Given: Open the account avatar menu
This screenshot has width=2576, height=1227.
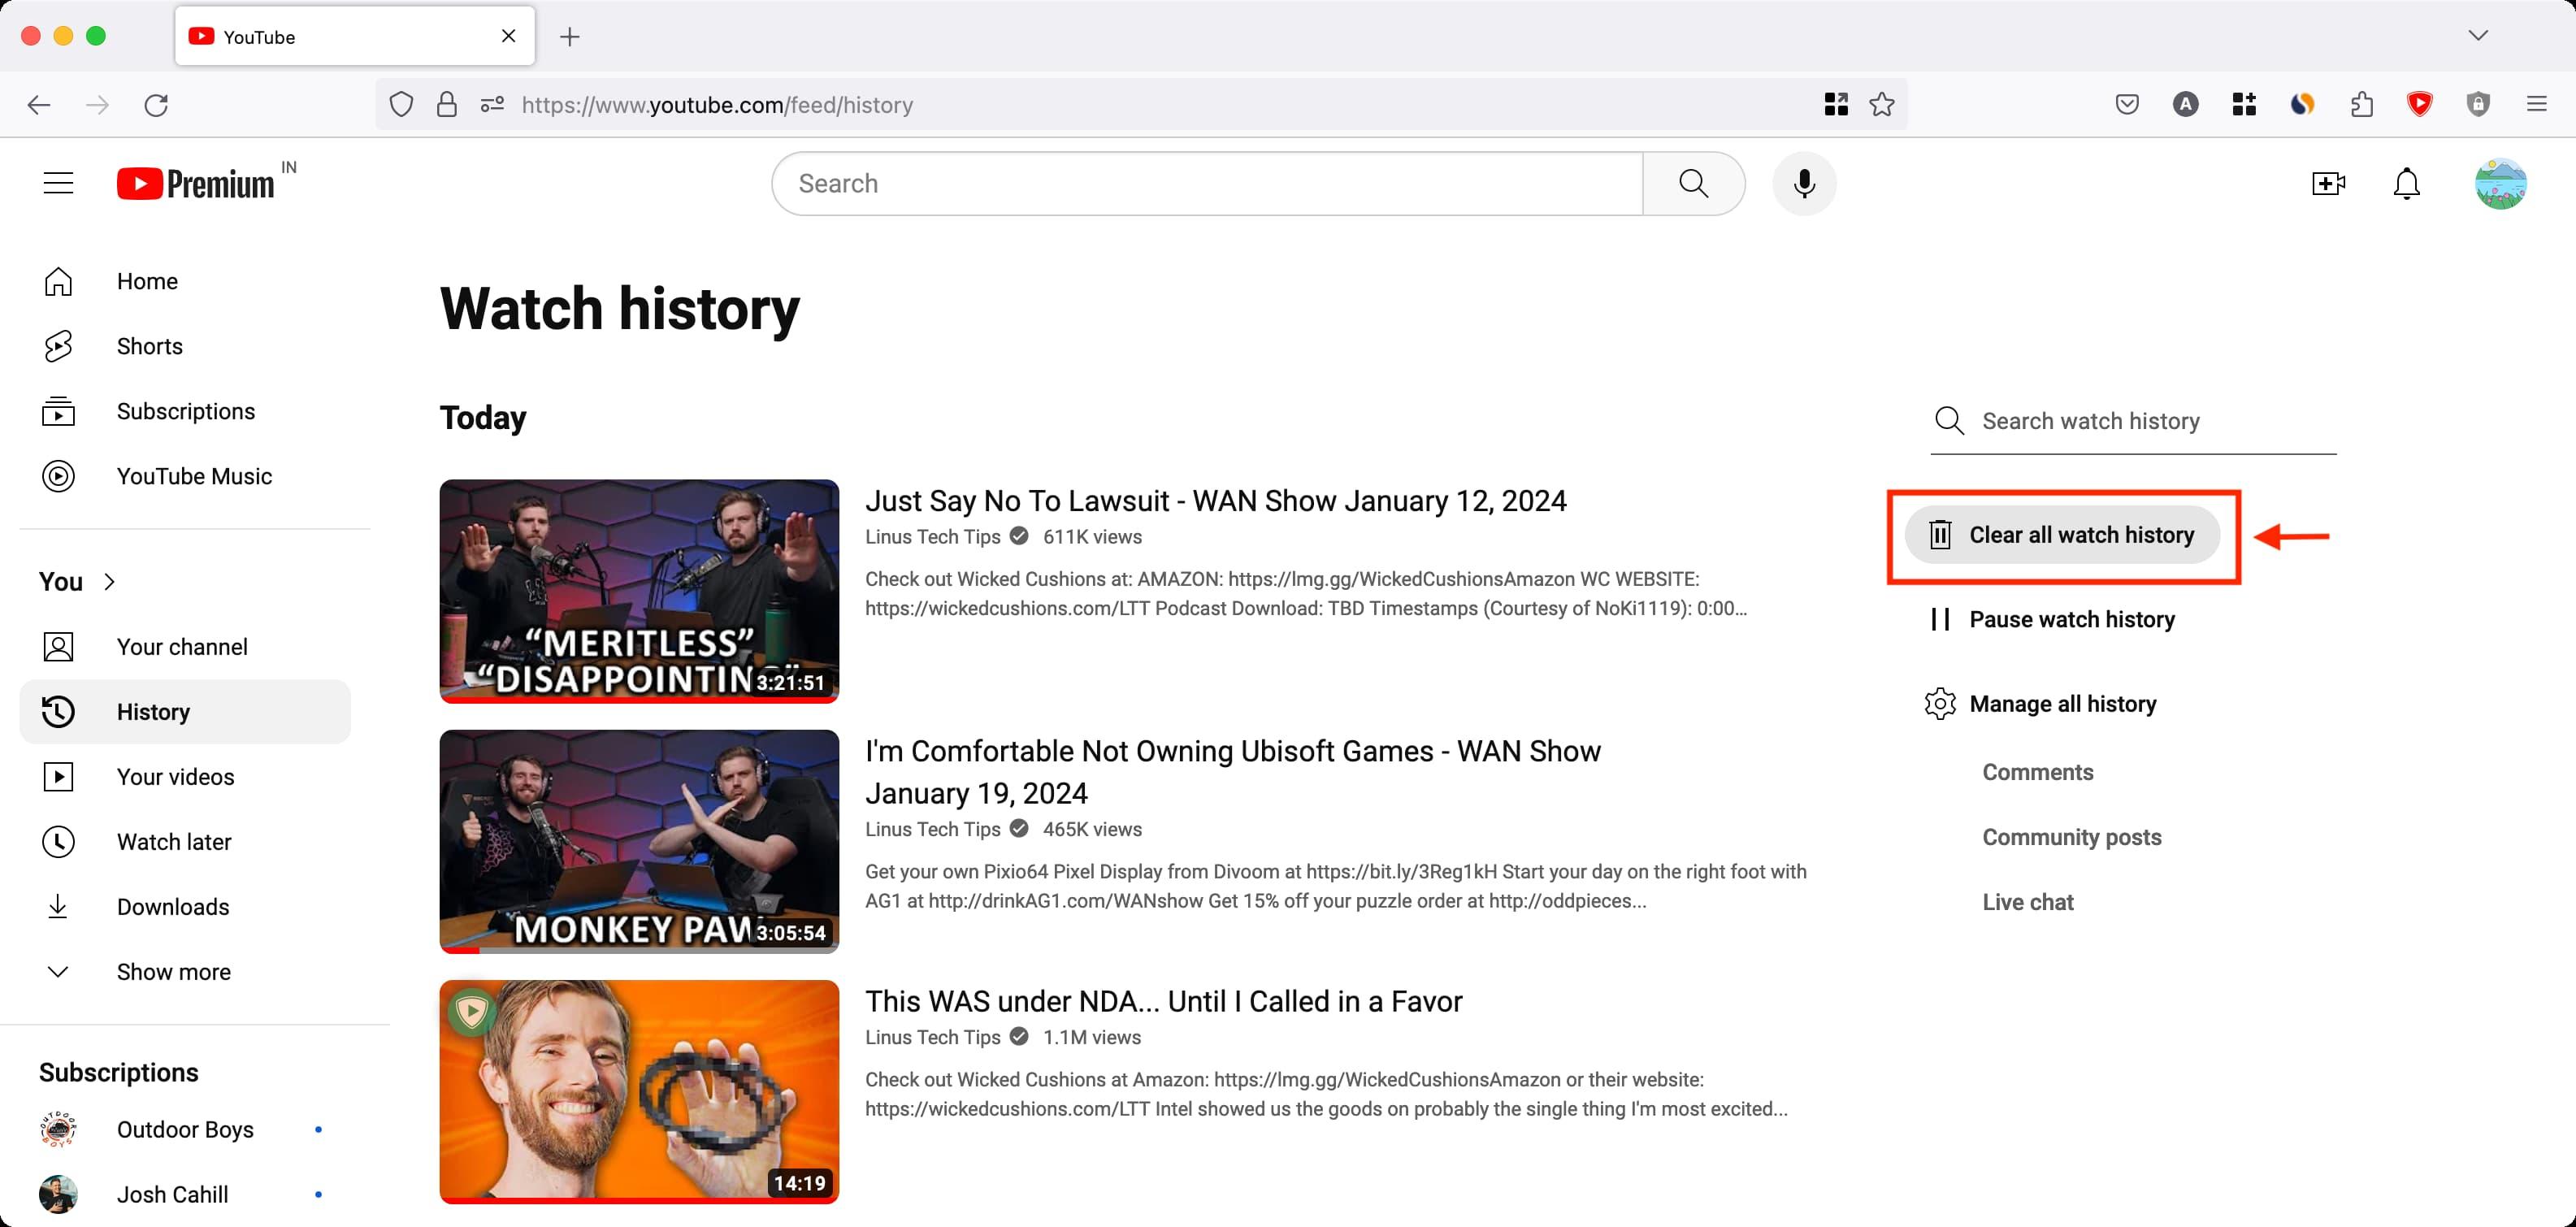Looking at the screenshot, I should point(2500,184).
